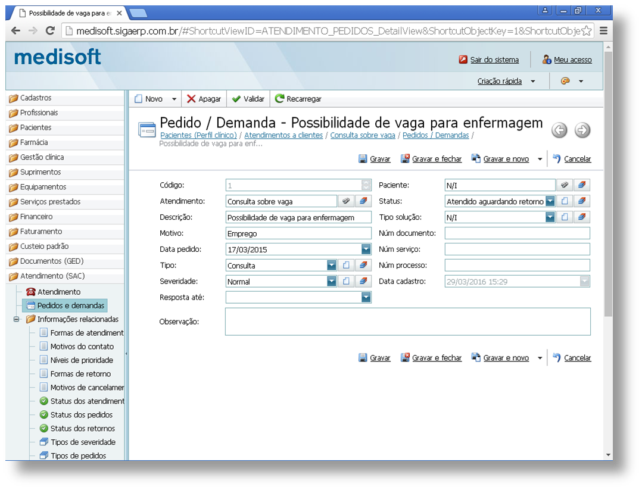This screenshot has width=642, height=490.
Task: Open the Farmácia menu in sidebar
Action: [33, 142]
